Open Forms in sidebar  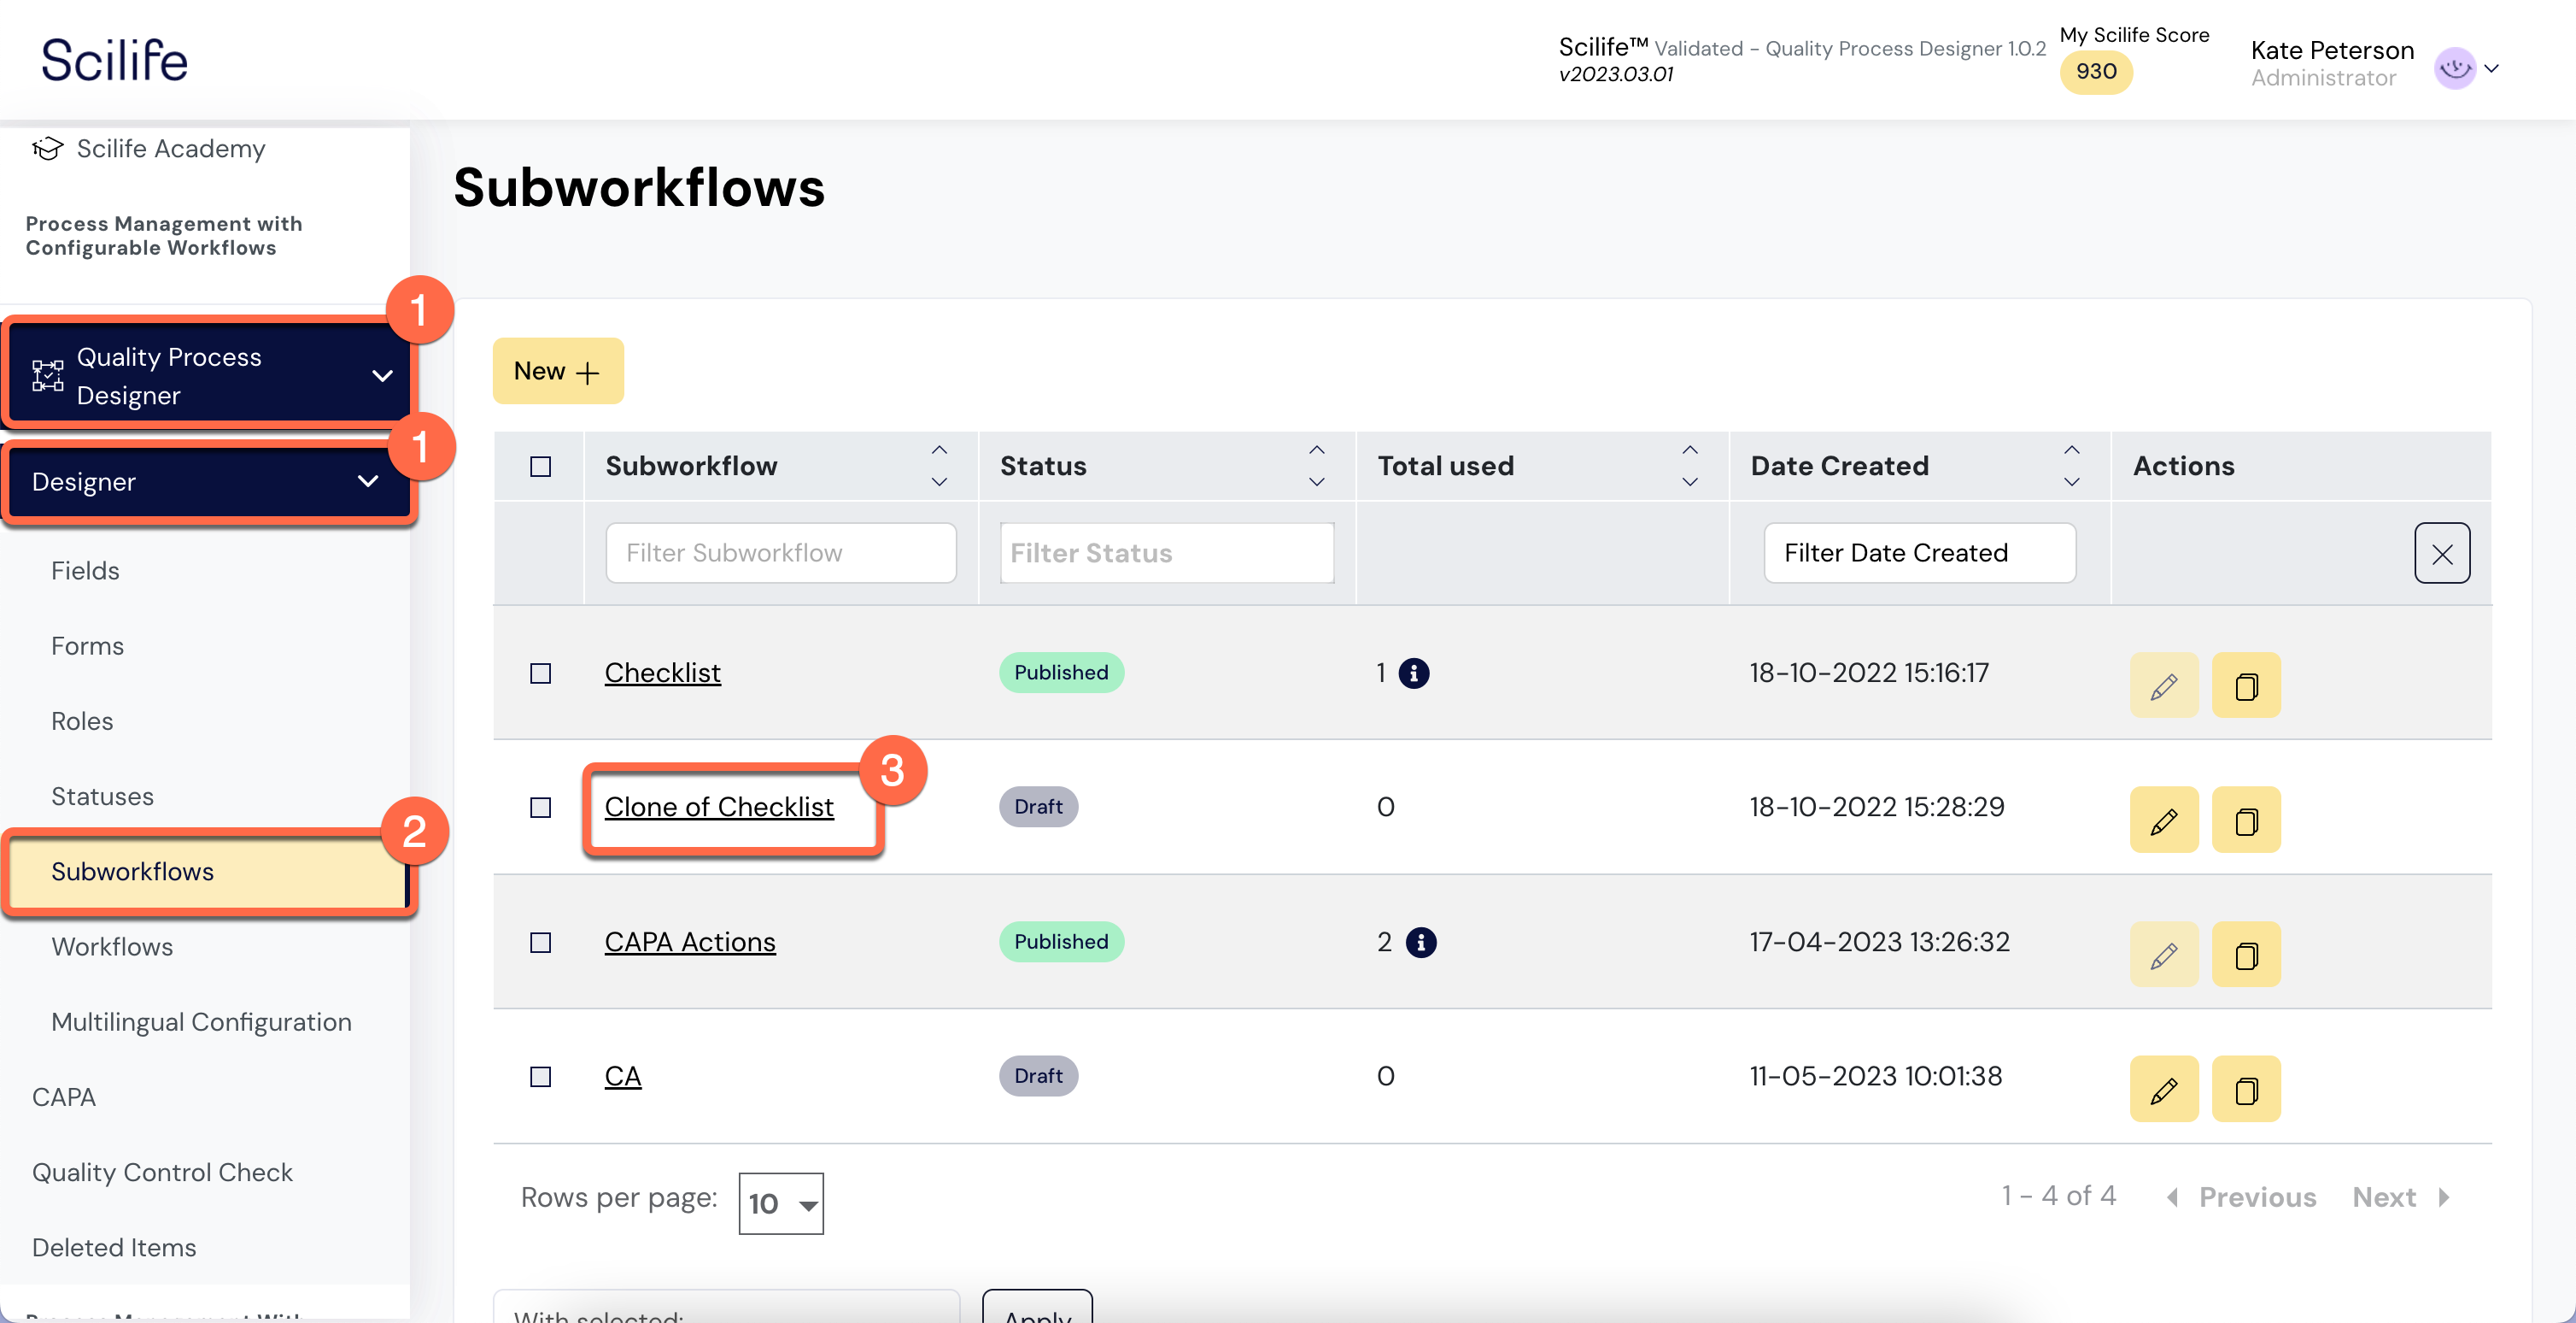coord(87,645)
